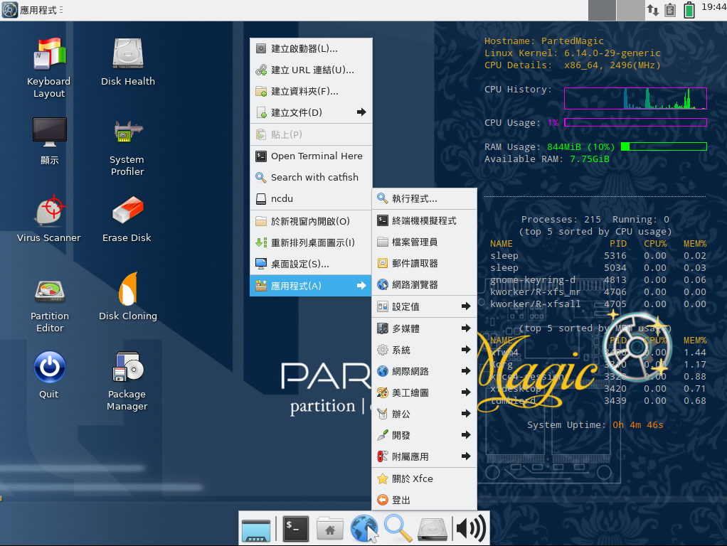The image size is (727, 546).
Task: Select 重新排列桌面圖示(I) entry
Action: click(x=311, y=242)
